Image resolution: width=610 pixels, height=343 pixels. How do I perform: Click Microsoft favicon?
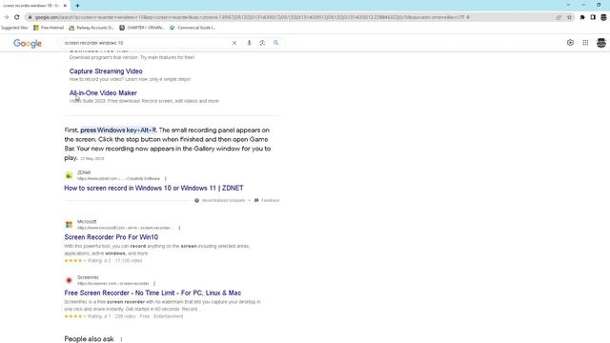pyautogui.click(x=69, y=225)
